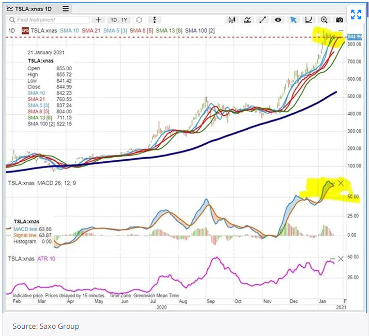Open the 1D : 1Y timeframe dropdown

[119, 20]
